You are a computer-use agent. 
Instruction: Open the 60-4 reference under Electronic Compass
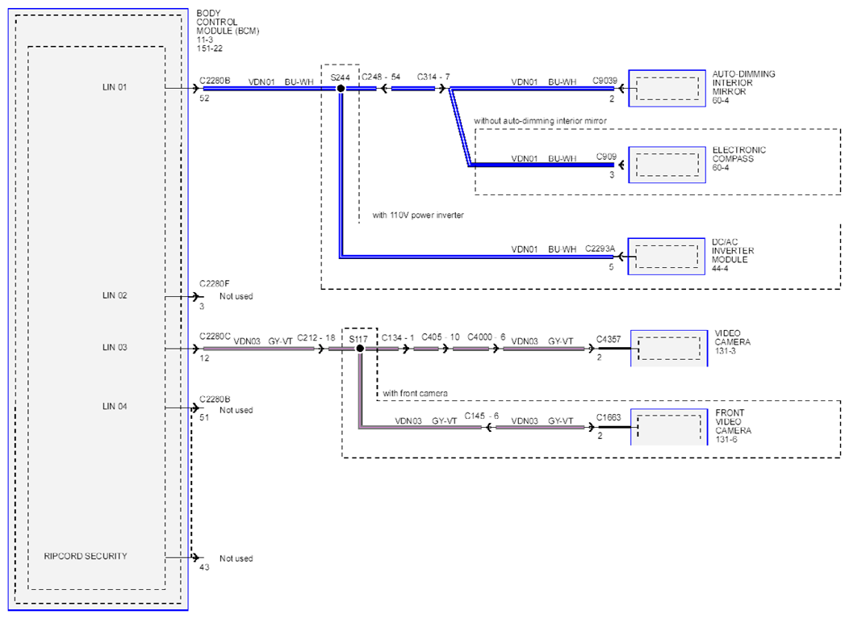point(721,168)
